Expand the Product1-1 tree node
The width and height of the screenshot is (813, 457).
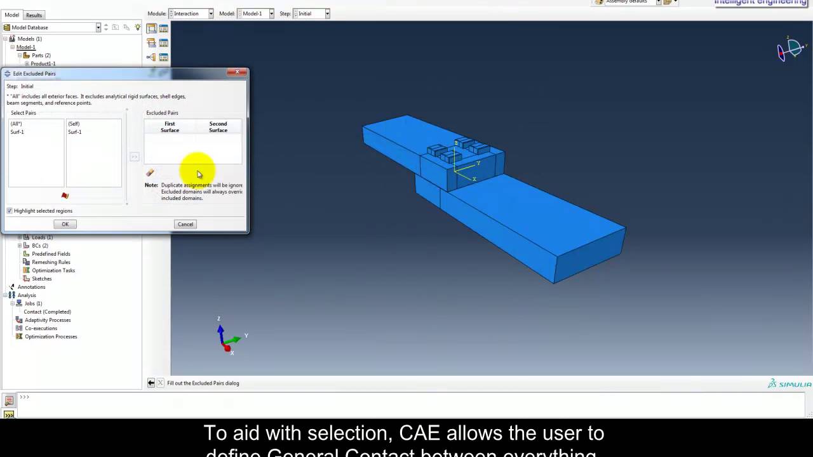pyautogui.click(x=27, y=63)
